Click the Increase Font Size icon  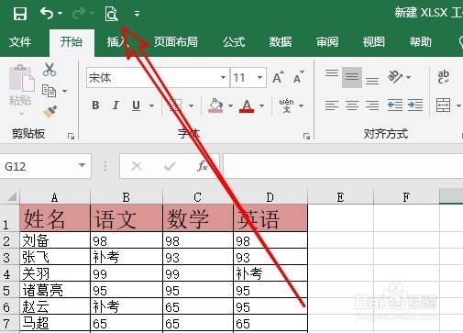(279, 77)
